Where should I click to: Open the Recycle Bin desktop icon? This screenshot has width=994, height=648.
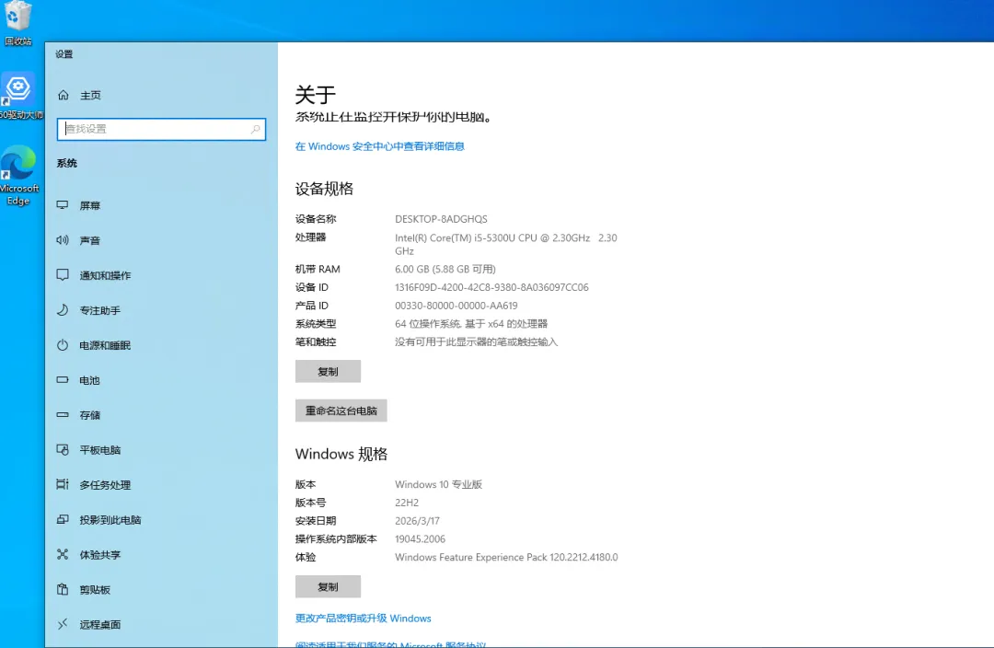pyautogui.click(x=17, y=23)
